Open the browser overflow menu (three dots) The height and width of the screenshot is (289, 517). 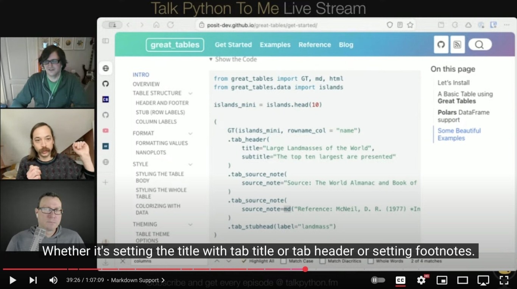pyautogui.click(x=507, y=25)
